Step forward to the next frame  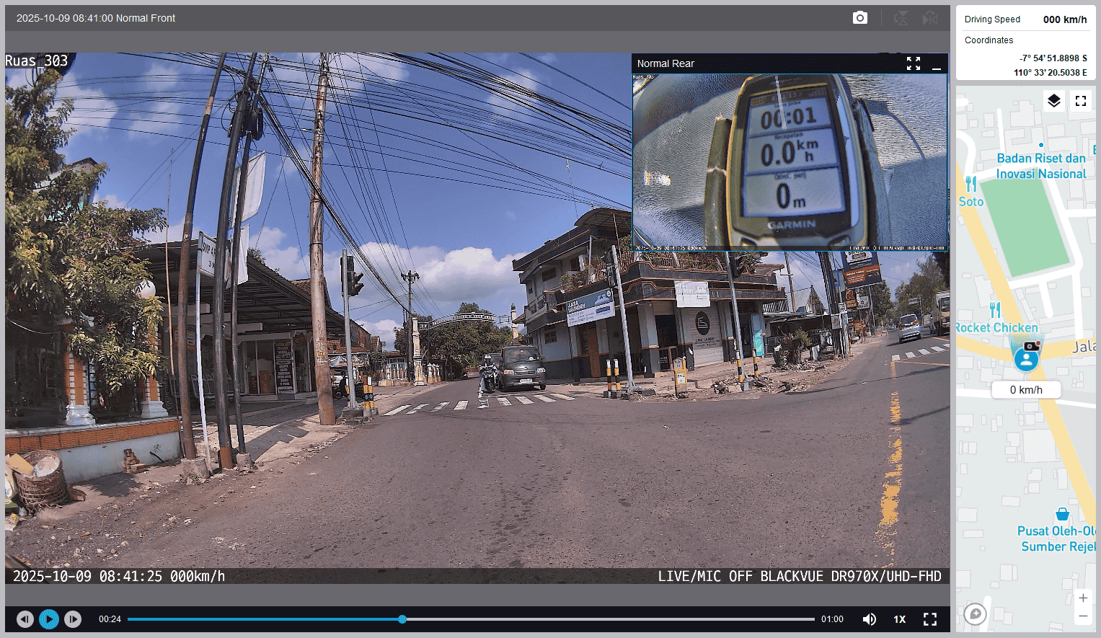[73, 619]
